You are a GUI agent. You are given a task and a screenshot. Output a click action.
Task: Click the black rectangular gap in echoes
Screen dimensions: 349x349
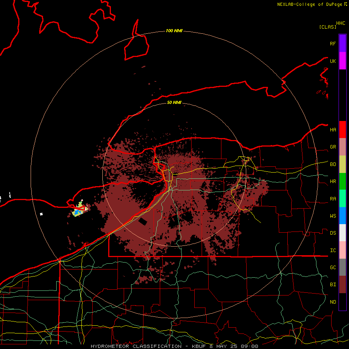point(142,221)
